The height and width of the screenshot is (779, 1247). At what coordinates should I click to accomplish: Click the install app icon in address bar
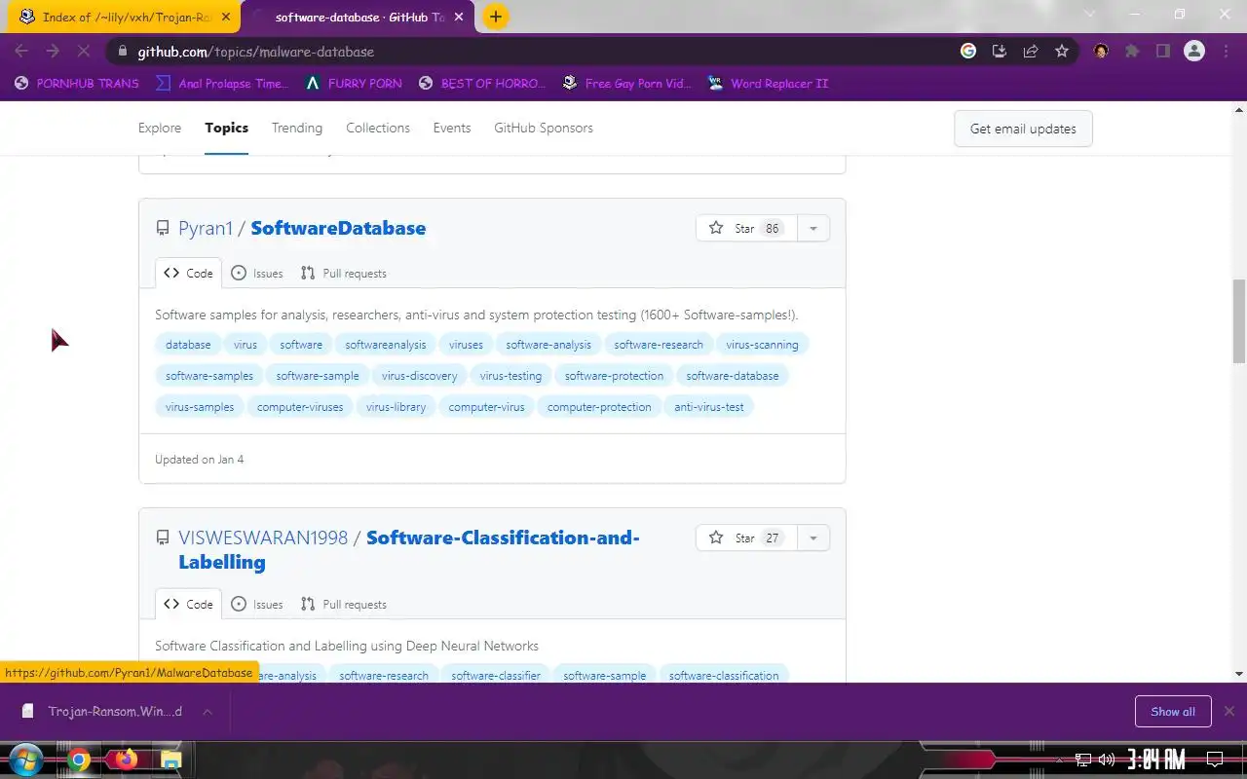click(1000, 52)
